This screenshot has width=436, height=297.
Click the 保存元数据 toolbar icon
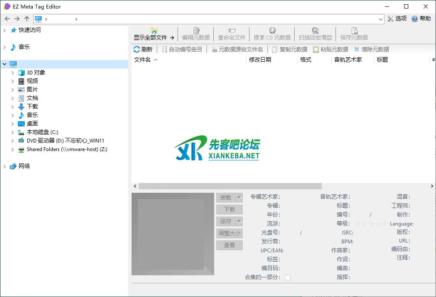click(354, 31)
